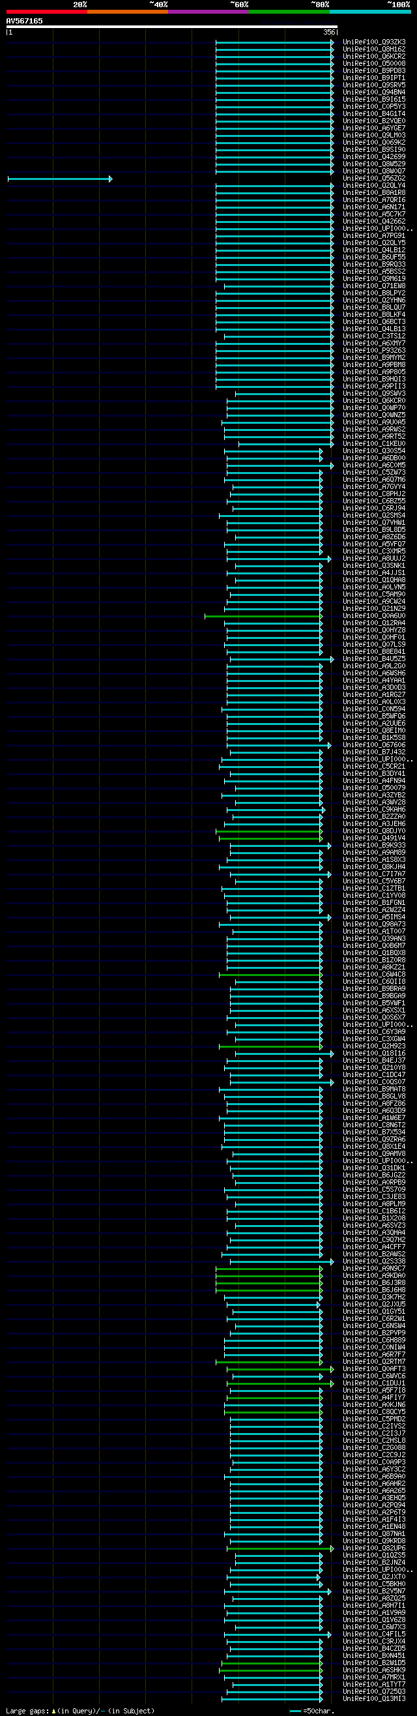
Task: Select label UniRef100_Q2H923
Action: click(x=374, y=1046)
